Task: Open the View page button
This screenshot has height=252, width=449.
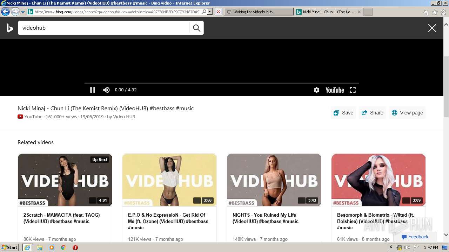Action: click(x=407, y=113)
